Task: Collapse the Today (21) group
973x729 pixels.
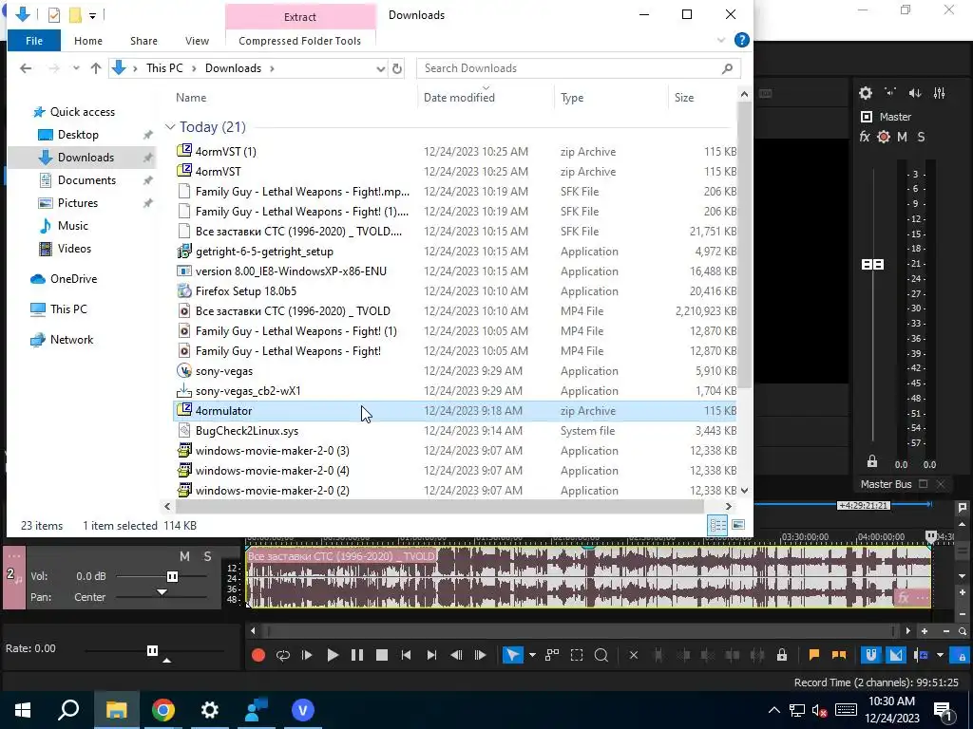Action: point(170,127)
